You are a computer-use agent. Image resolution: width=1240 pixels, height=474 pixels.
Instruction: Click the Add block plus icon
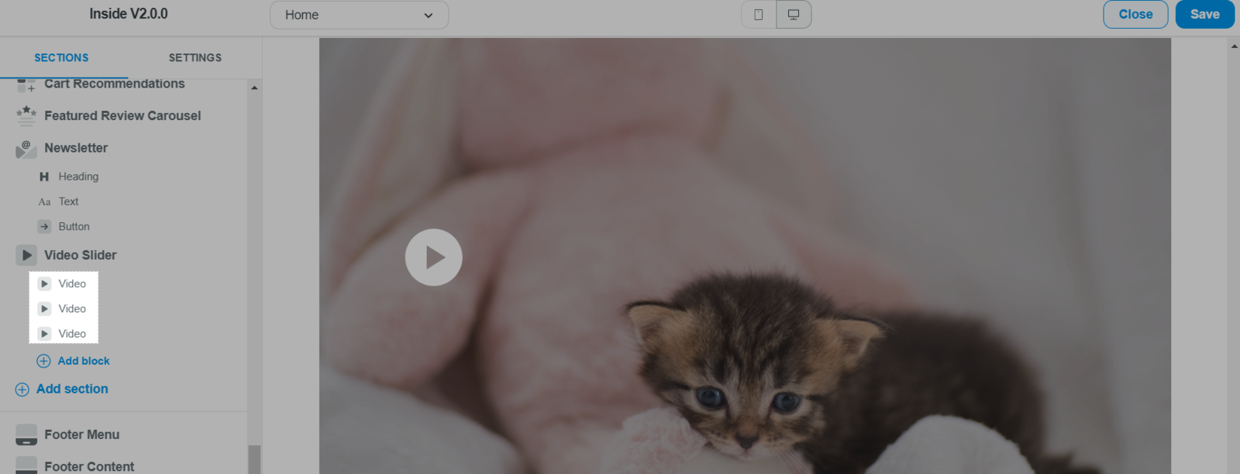coord(44,361)
